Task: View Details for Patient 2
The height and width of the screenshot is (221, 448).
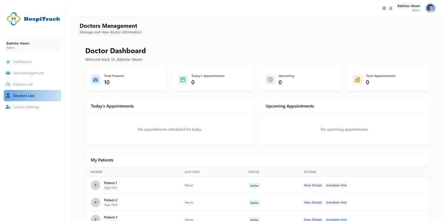Action: 313,202
